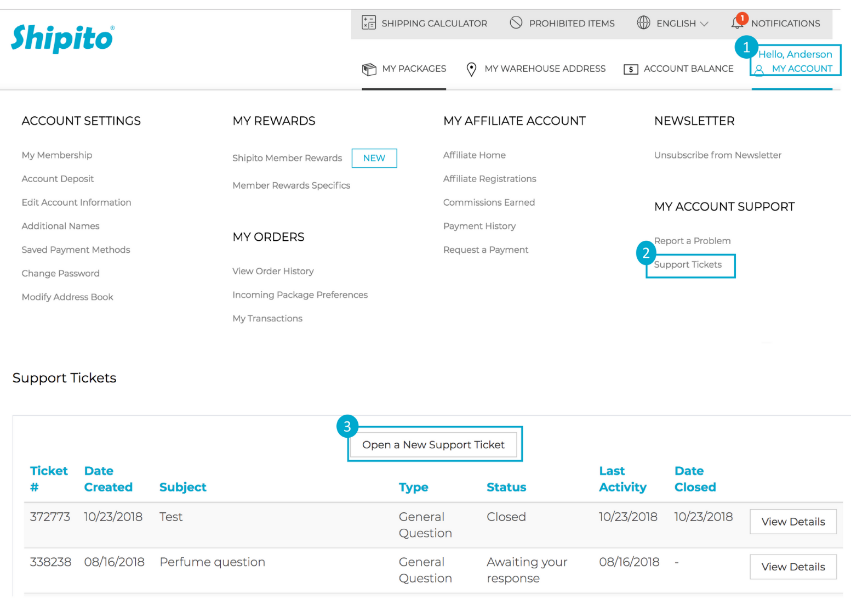Select ticket number 338238
This screenshot has height=616, width=851.
(x=50, y=562)
